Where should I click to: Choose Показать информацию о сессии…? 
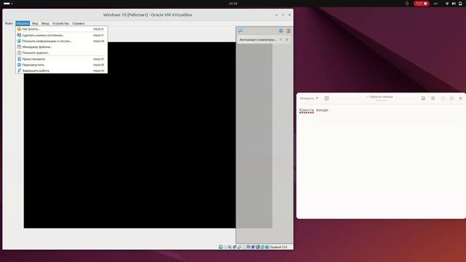pos(61,41)
